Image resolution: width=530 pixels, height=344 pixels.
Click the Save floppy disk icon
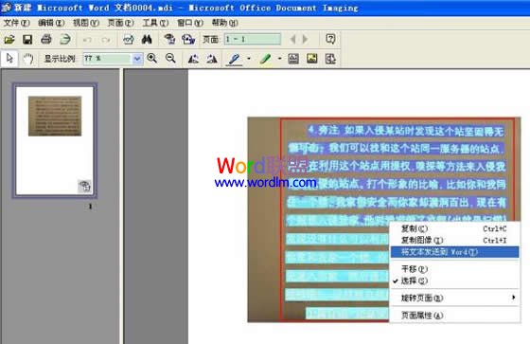coord(27,40)
